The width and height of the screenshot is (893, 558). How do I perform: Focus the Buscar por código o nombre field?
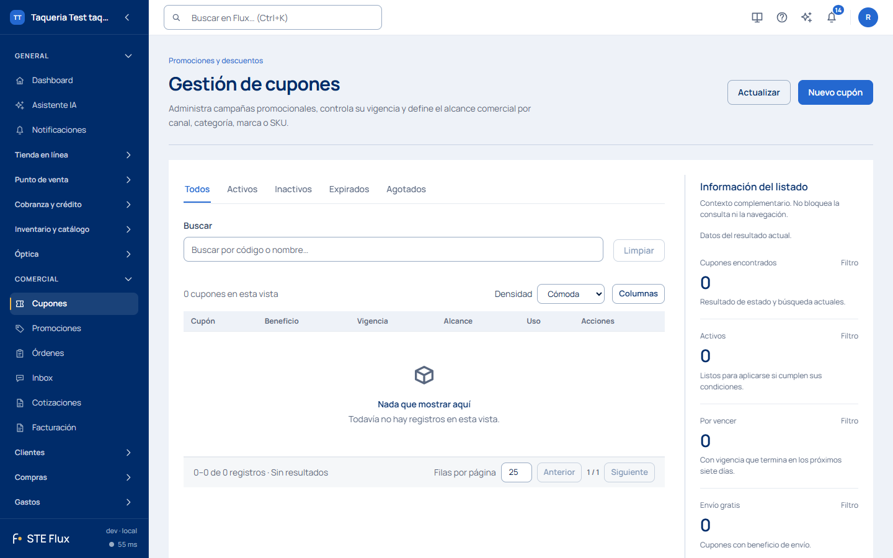(393, 249)
